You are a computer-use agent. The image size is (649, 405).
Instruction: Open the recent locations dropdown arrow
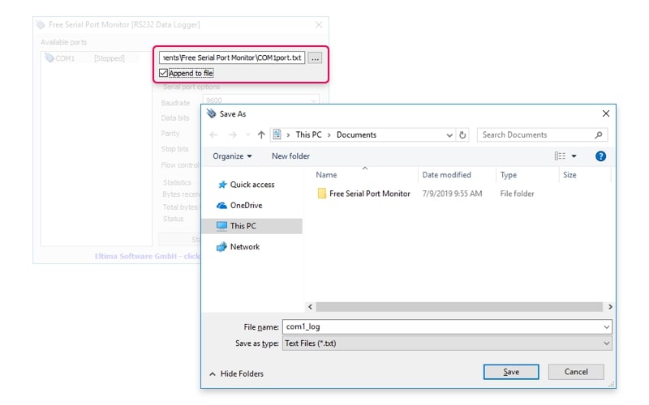click(x=248, y=134)
